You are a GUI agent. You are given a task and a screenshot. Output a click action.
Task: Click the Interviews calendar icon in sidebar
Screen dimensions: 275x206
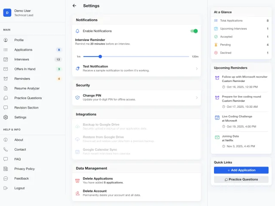(6, 59)
